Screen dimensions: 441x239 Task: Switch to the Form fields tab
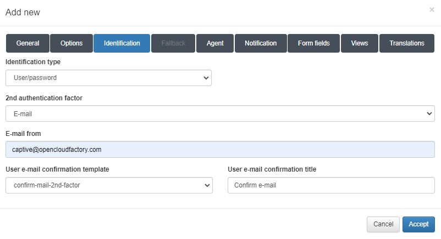tap(314, 43)
